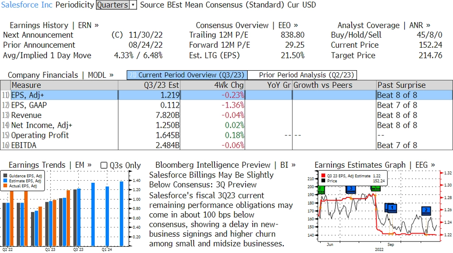Click the Forward 12M P/E value 29.25
This screenshot has width=453, height=253.
pos(295,45)
